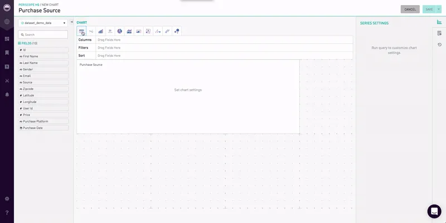
Task: Open the bell notifications icon in sidebar
Action: click(7, 94)
